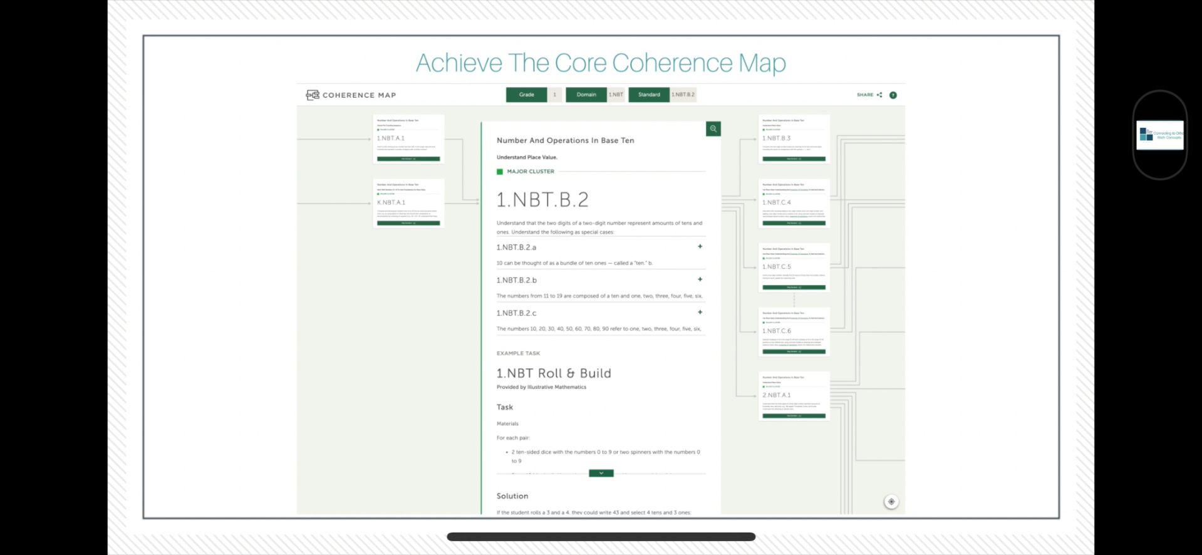Expand the 1.NBT.B.2.c plus sign

700,312
